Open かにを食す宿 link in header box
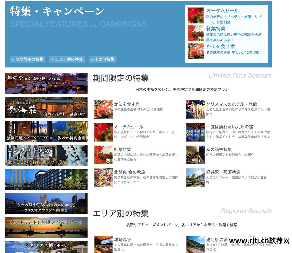 [220, 46]
